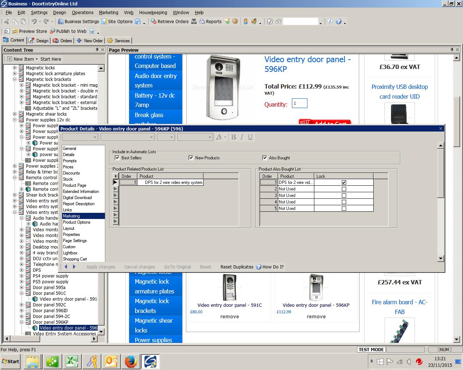Select Product Options in the details list
This screenshot has width=463, height=370.
77,222
